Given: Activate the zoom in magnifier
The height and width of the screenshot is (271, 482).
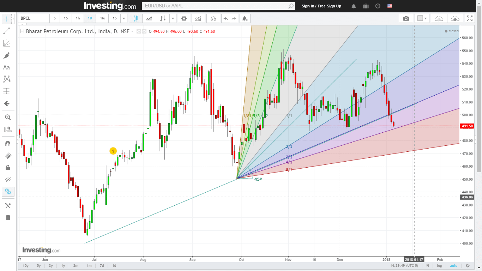Looking at the screenshot, I should tap(7, 118).
